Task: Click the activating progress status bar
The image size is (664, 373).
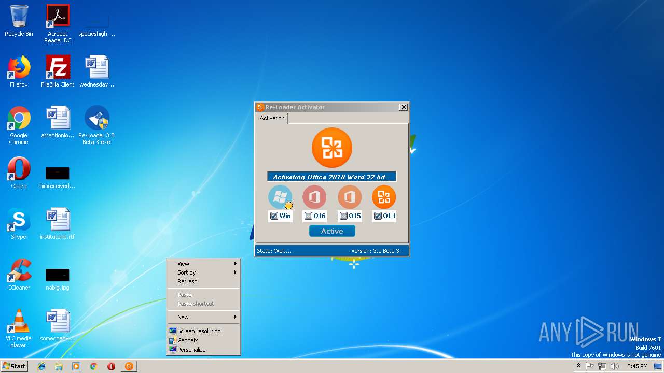Action: [331, 177]
